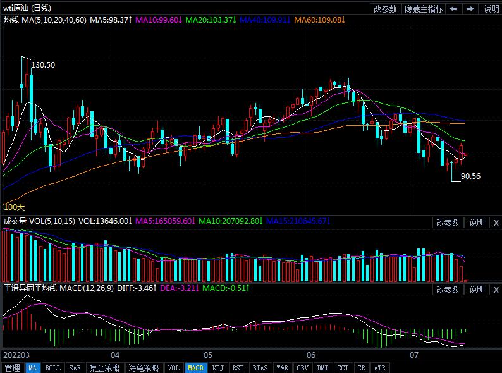502x373 pixels.
Task: Click the right arrow to scroll forward
Action: [470, 9]
